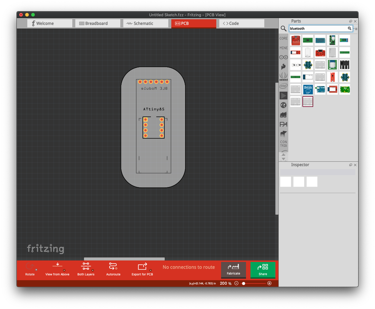The image size is (375, 309).
Task: Click the canvas horizontal scrollbar
Action: point(124,259)
